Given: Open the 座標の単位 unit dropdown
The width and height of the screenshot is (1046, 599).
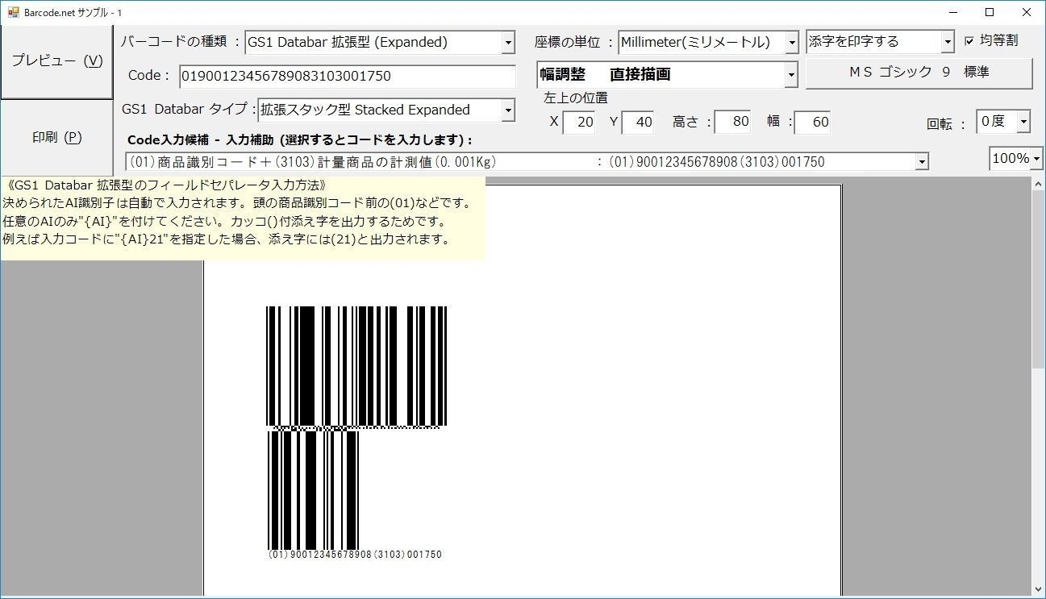Looking at the screenshot, I should [x=790, y=42].
